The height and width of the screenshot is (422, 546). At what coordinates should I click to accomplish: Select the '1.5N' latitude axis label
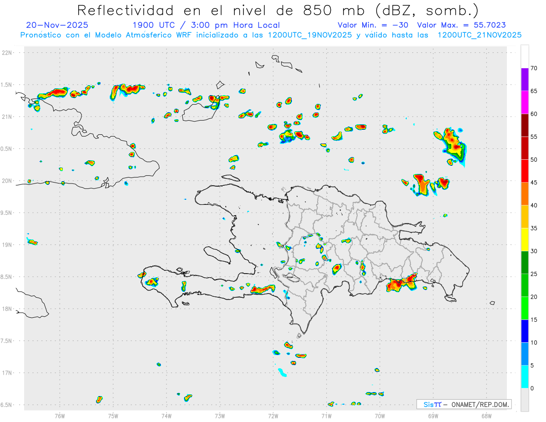[x=7, y=85]
